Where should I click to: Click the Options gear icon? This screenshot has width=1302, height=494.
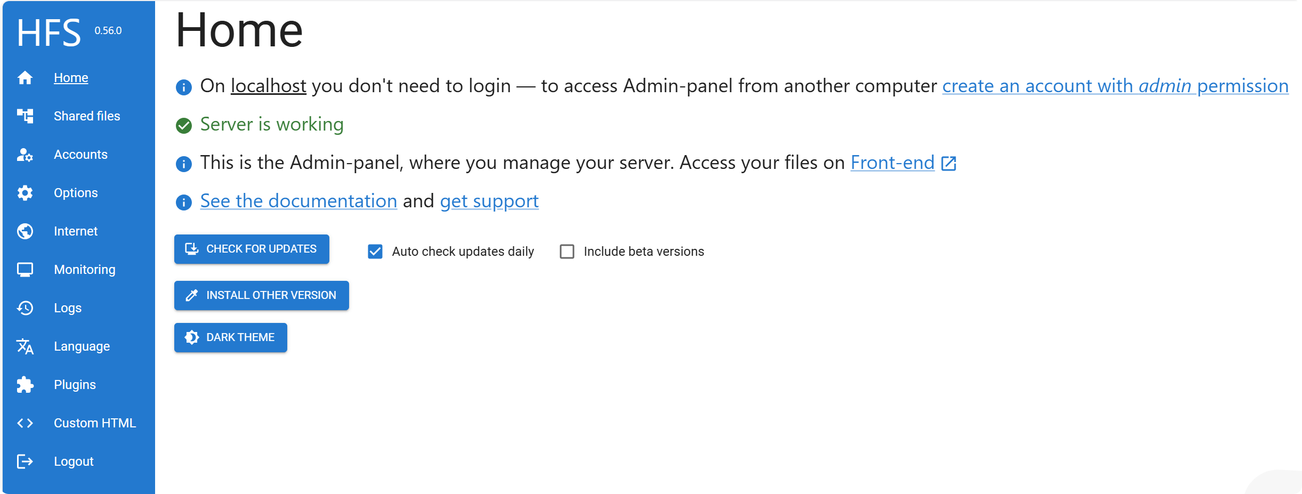(25, 193)
